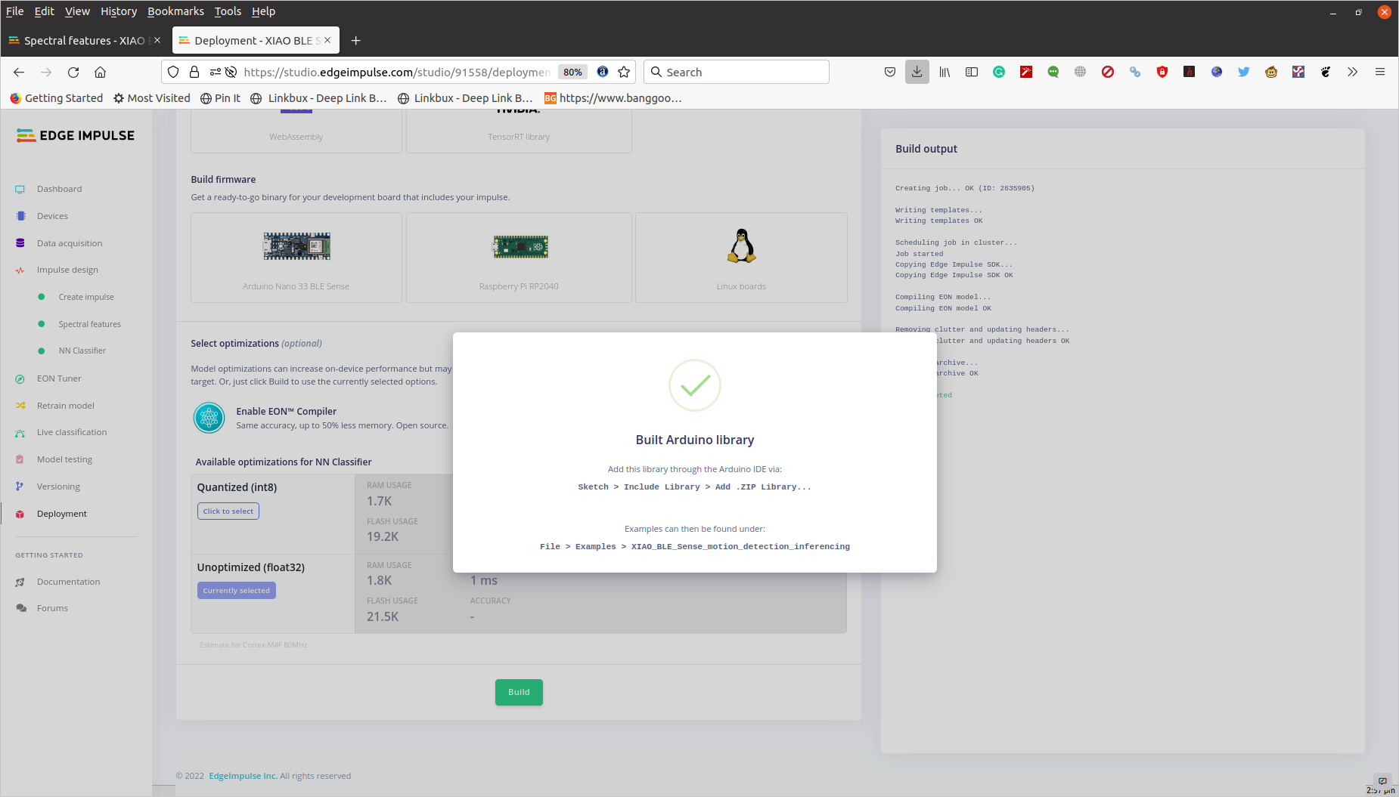Open NN Classifier sidebar item

click(x=82, y=351)
